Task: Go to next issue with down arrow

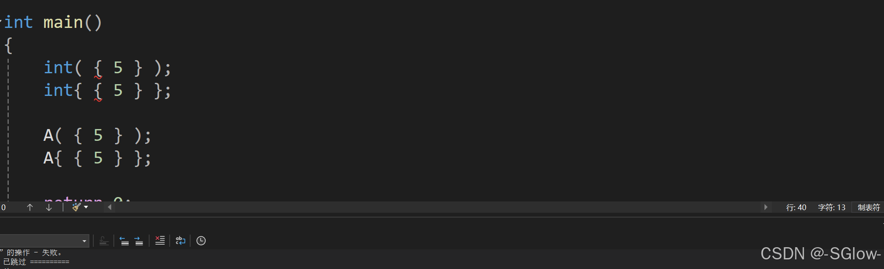Action: [49, 207]
